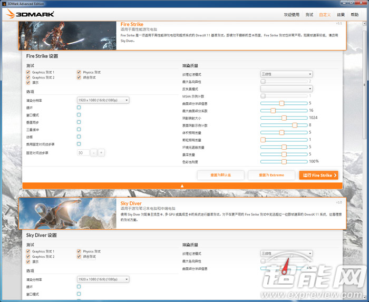Click the scrollbar up arrow
Screen dimensions: 369x302
click(365, 24)
